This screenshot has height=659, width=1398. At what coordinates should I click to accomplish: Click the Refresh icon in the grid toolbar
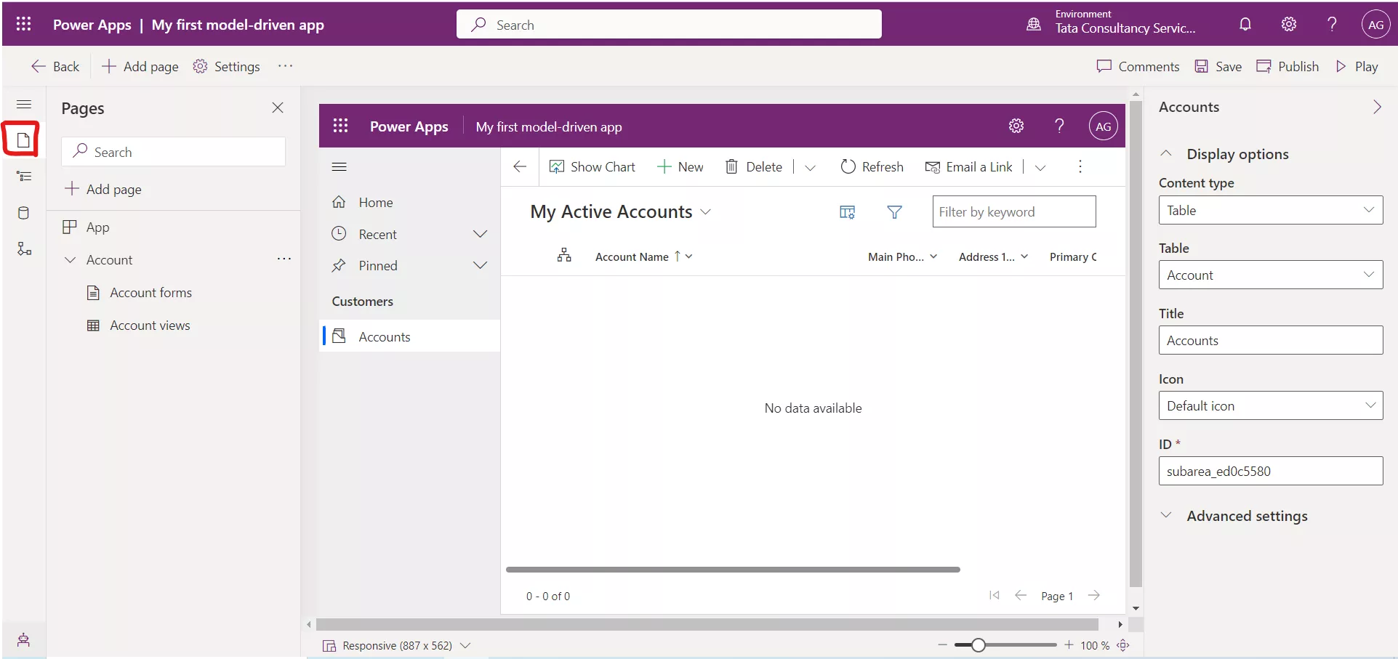point(848,166)
